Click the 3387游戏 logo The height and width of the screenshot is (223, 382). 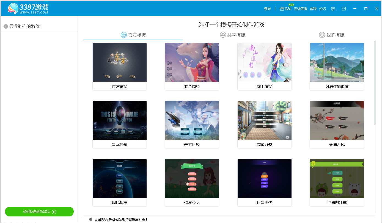click(28, 9)
